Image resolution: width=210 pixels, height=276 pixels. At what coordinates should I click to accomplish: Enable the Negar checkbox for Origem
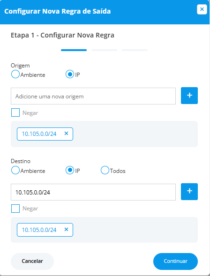click(15, 112)
